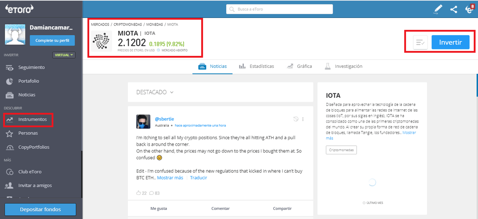Open Seguimiento watchlist in sidebar
The height and width of the screenshot is (219, 478).
[31, 67]
